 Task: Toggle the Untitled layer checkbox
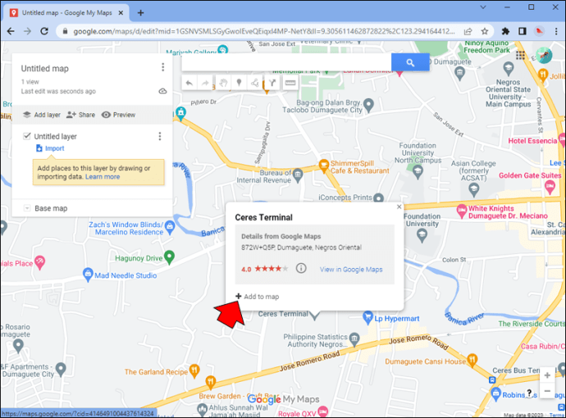tap(27, 136)
